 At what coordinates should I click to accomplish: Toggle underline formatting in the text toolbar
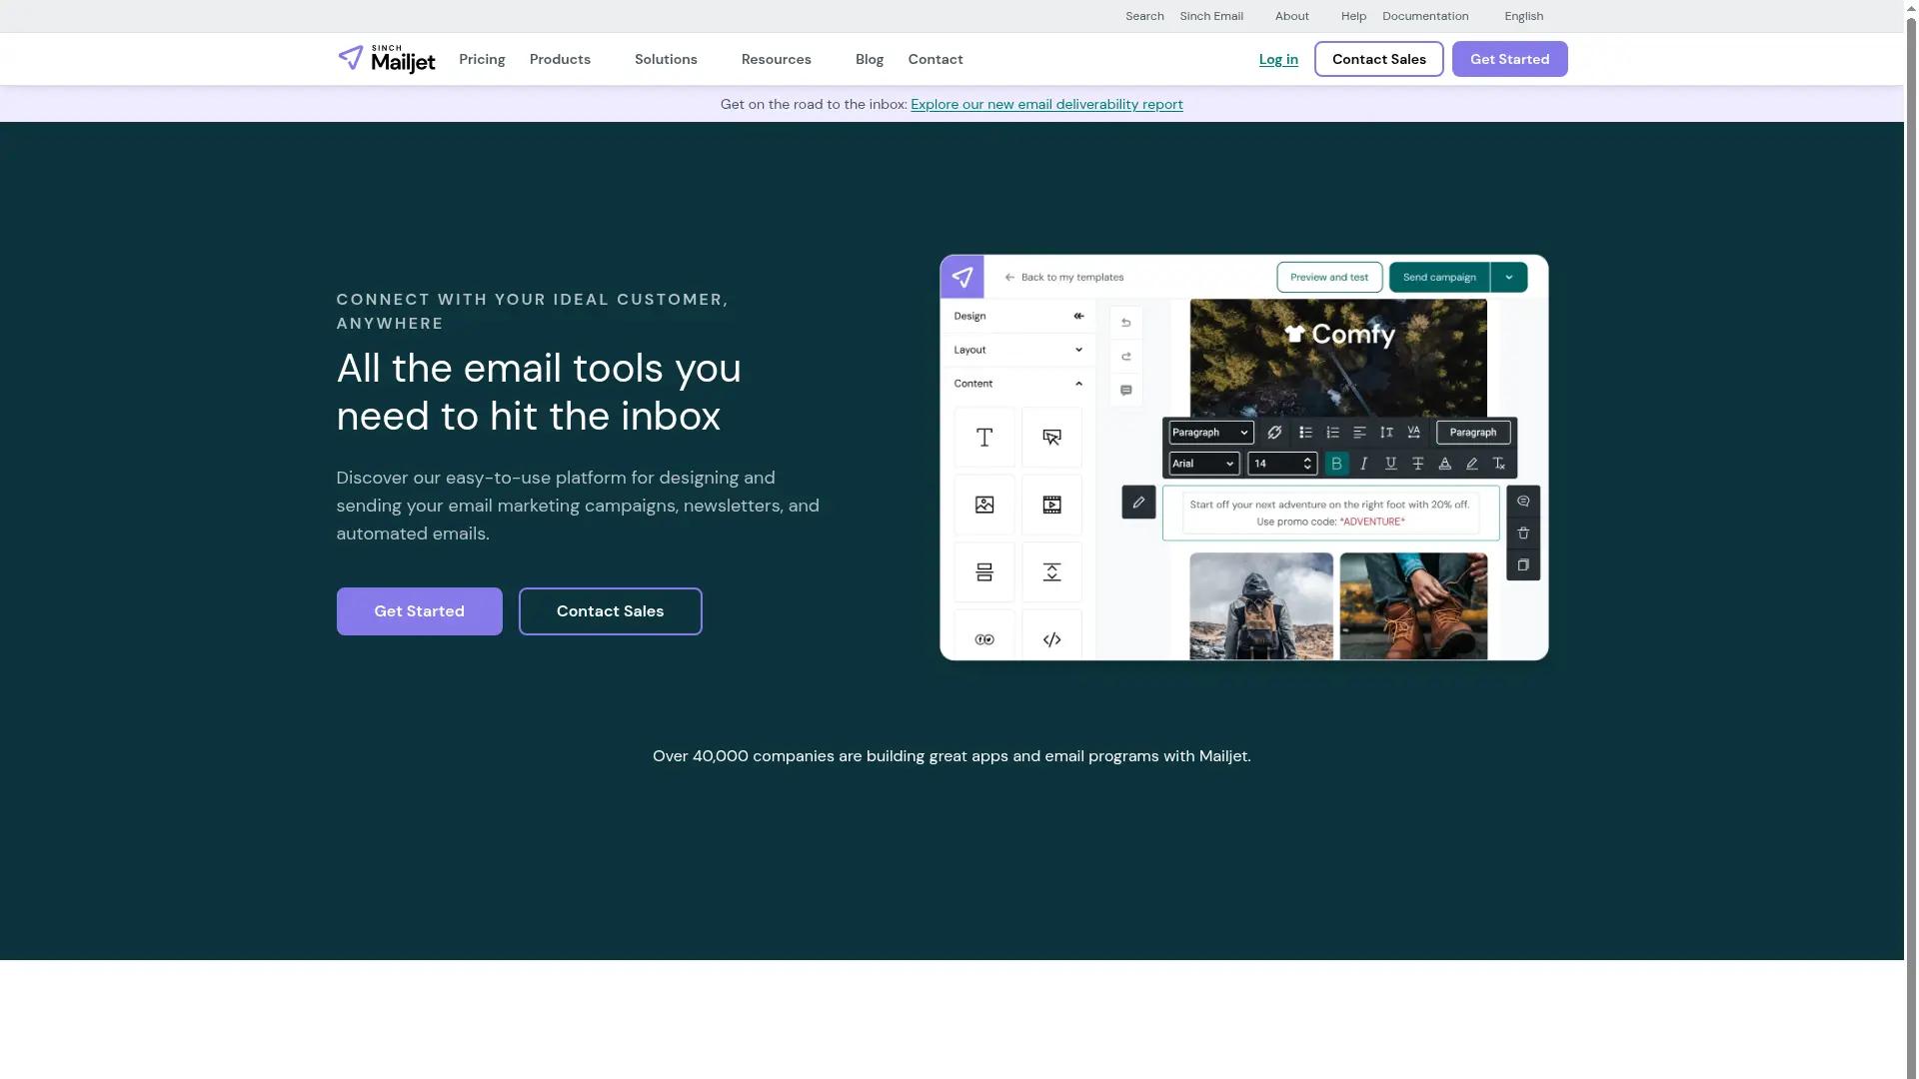tap(1390, 463)
